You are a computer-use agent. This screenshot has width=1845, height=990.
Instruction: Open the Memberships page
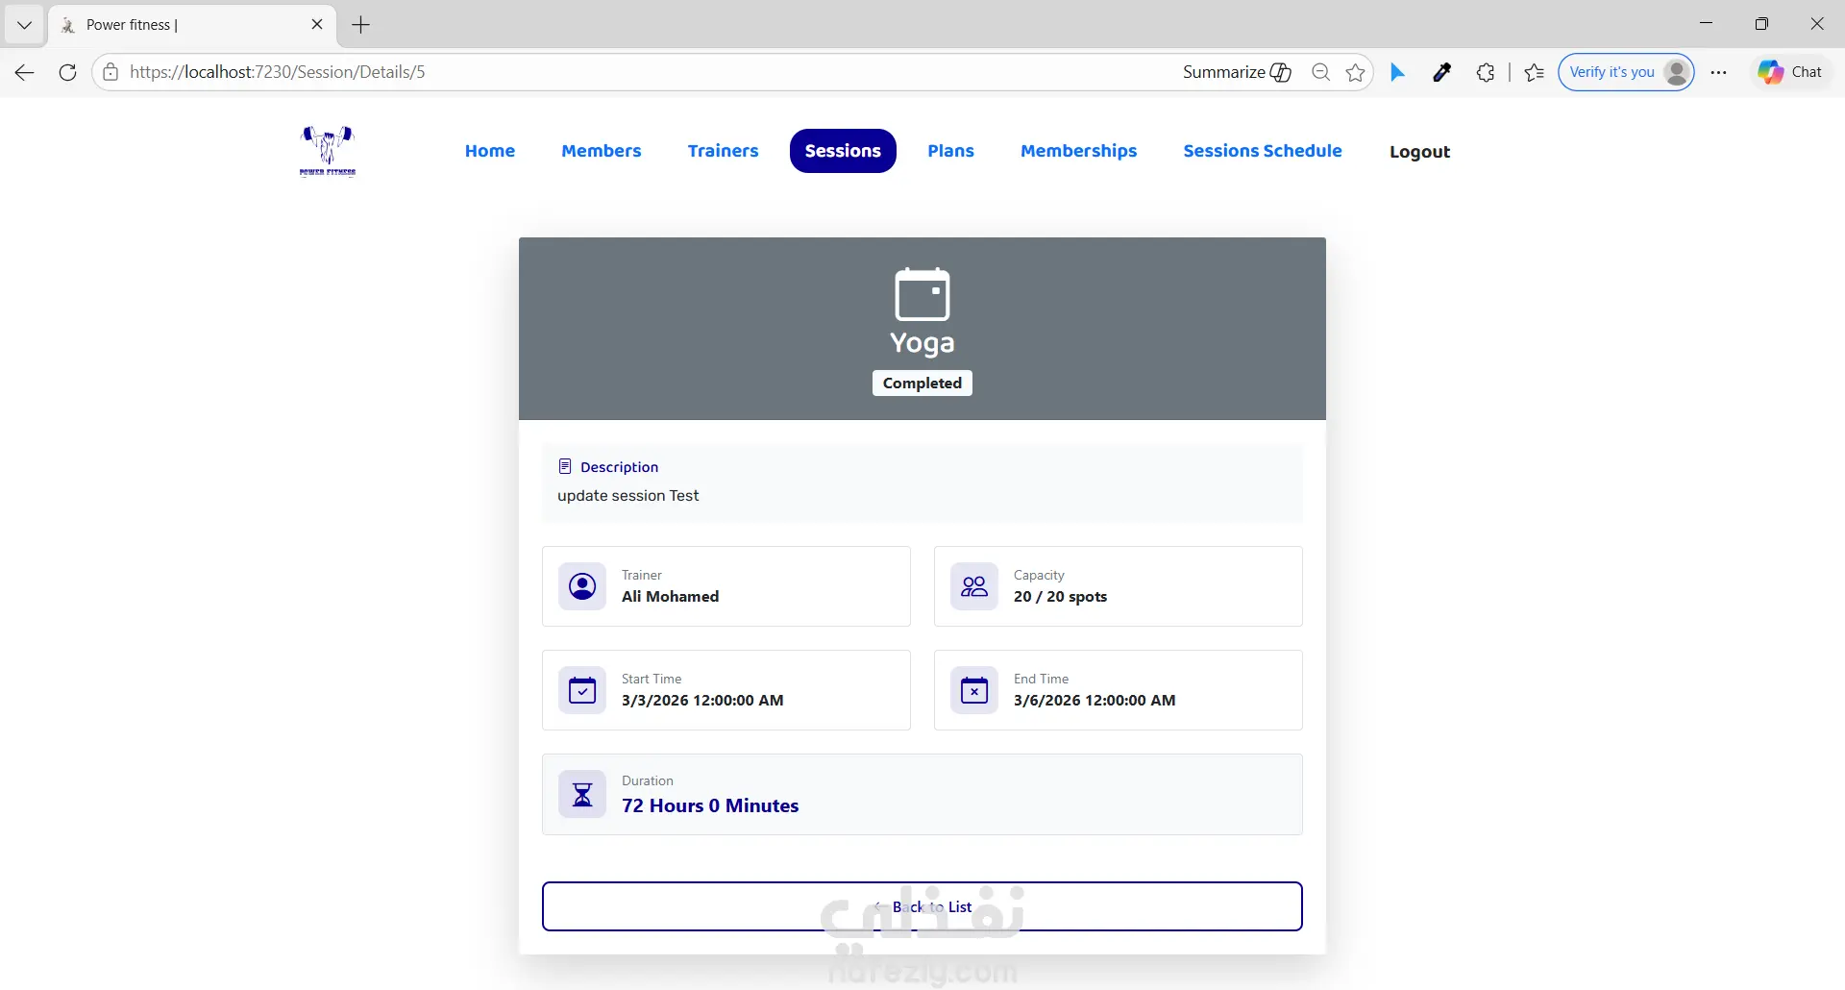tap(1079, 151)
